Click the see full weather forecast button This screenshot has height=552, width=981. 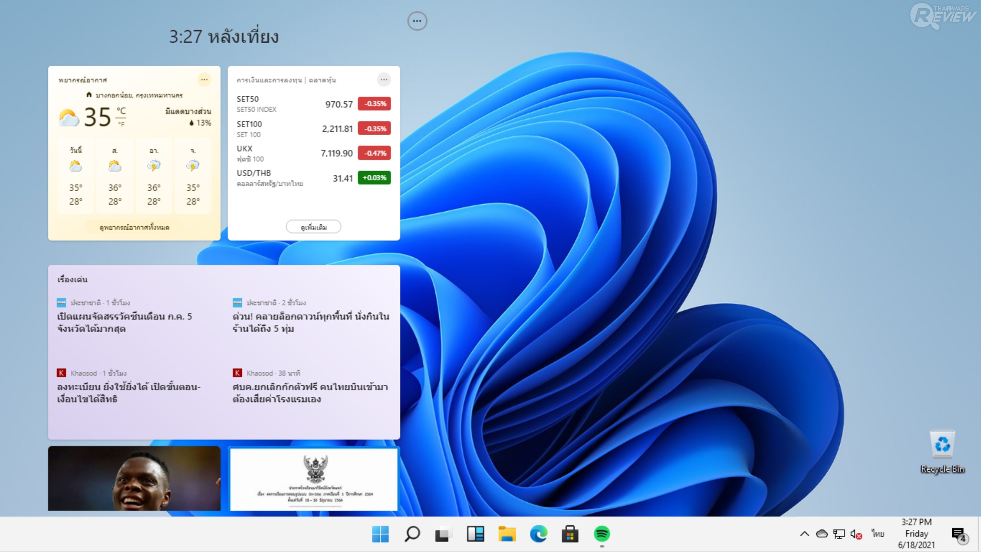[x=134, y=227]
